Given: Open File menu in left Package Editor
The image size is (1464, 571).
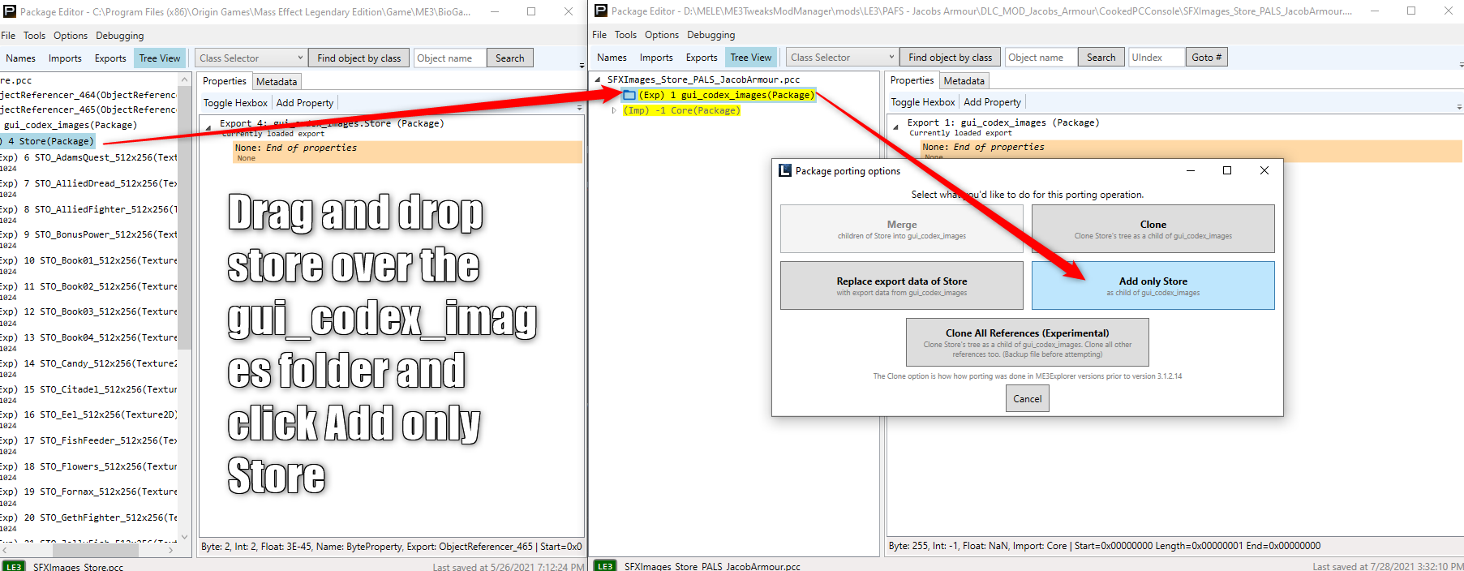Looking at the screenshot, I should pyautogui.click(x=8, y=36).
